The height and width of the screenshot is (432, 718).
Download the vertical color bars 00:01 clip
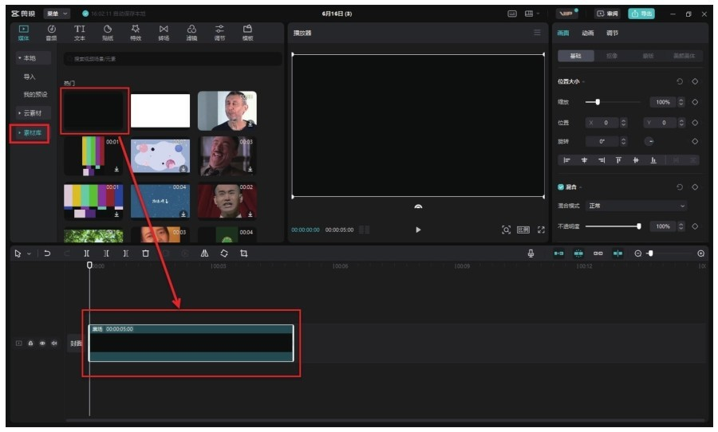tap(116, 169)
